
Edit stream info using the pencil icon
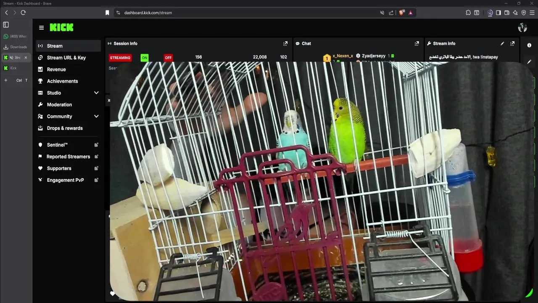pyautogui.click(x=502, y=43)
